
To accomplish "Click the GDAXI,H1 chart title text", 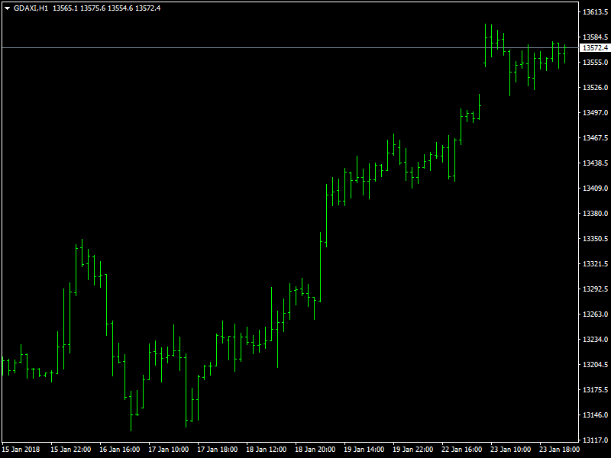I will (x=31, y=8).
